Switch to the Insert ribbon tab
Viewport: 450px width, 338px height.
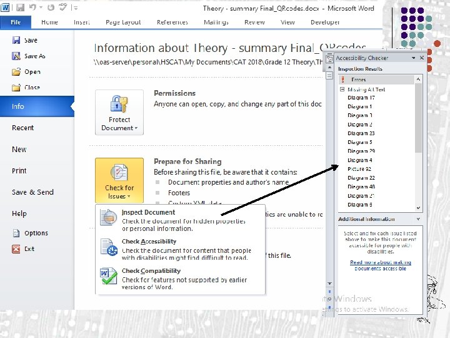pyautogui.click(x=82, y=22)
